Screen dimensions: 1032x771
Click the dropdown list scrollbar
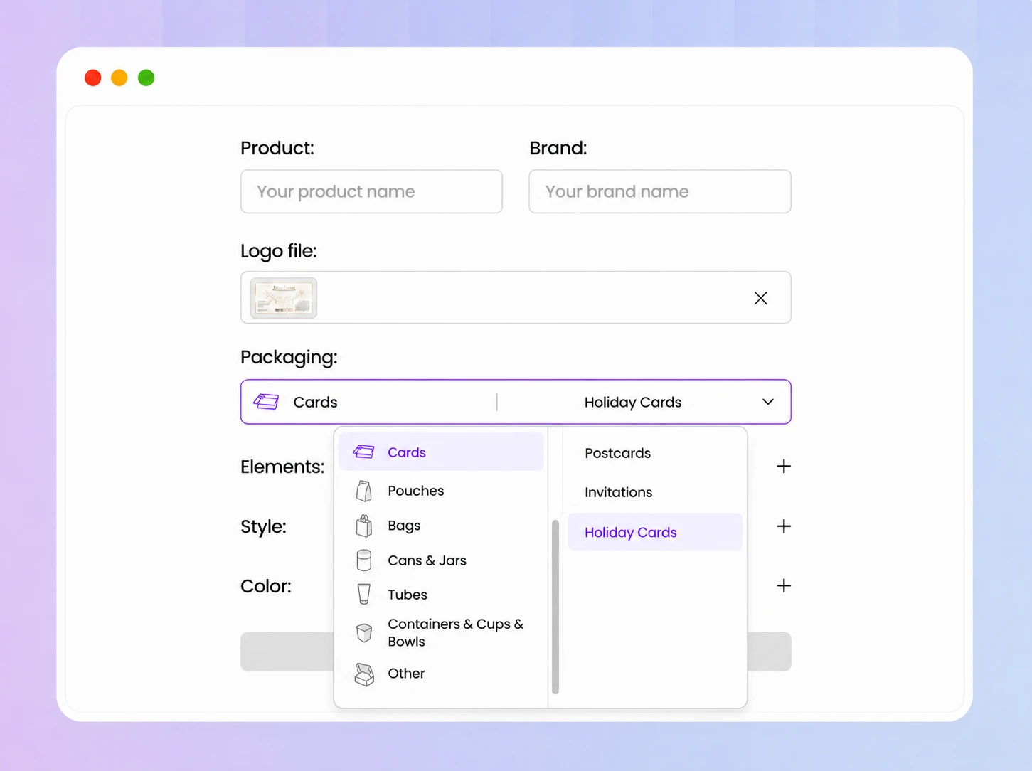555,607
